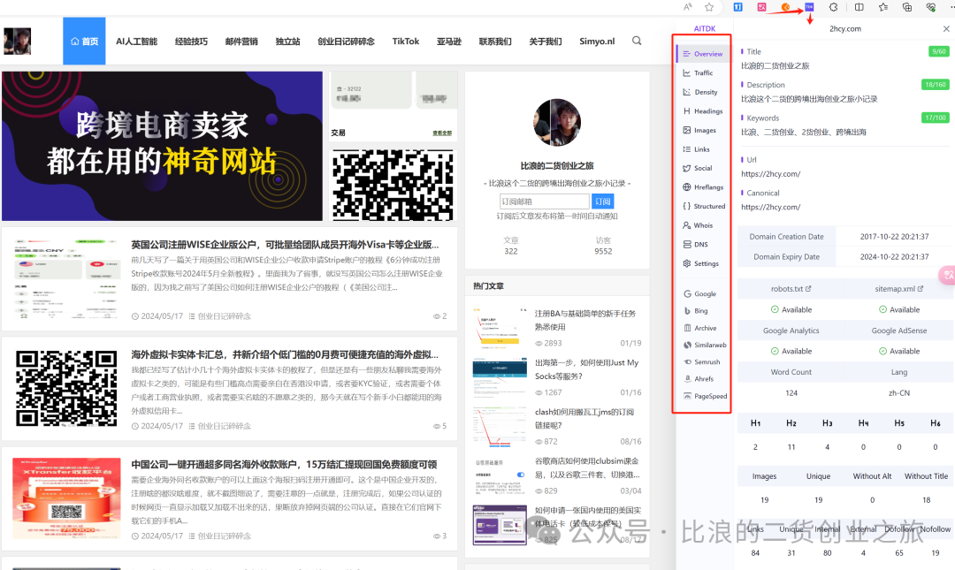Click the Read aloud icon in the address bar
The width and height of the screenshot is (955, 570).
pyautogui.click(x=688, y=7)
